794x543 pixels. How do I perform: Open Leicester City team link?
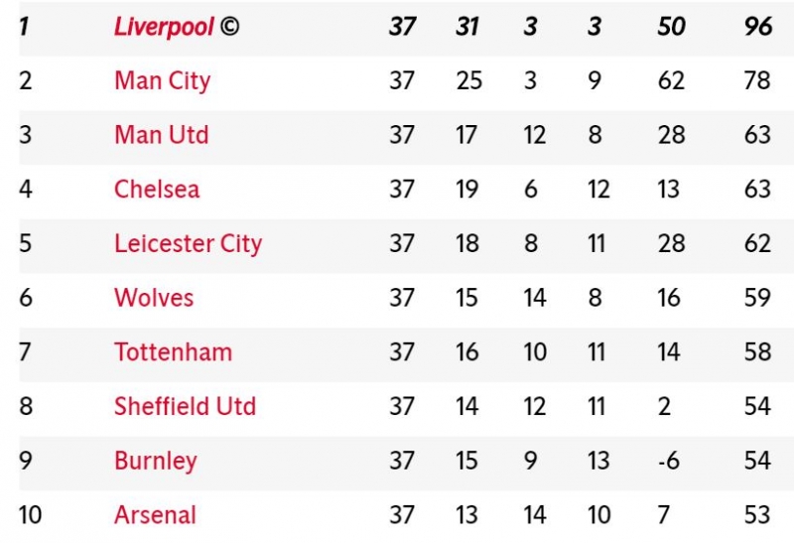pos(188,243)
